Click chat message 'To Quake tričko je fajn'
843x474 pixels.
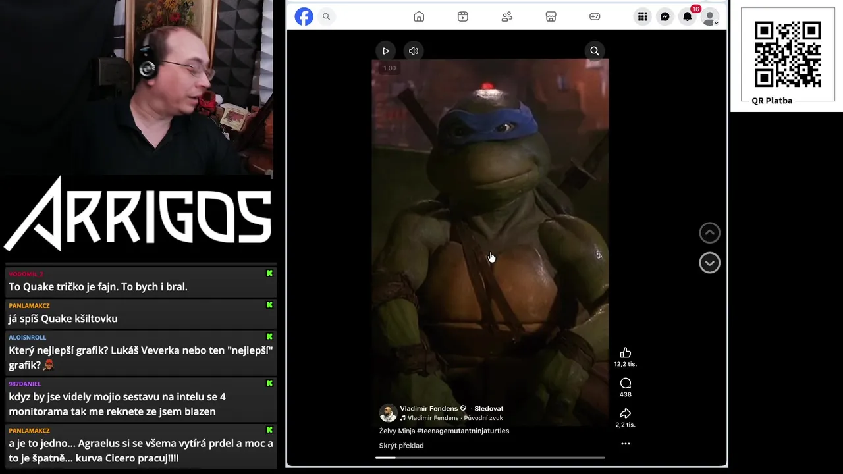coord(98,287)
